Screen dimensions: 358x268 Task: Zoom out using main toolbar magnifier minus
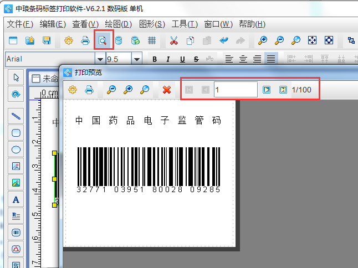(x=279, y=40)
